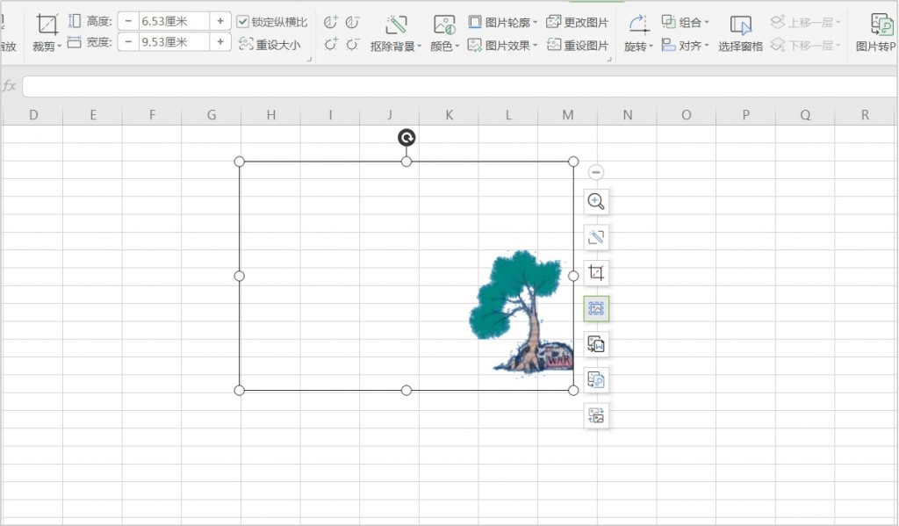Viewport: 899px width, 526px height.
Task: Select the crop tool icon in the ribbon
Action: point(47,24)
